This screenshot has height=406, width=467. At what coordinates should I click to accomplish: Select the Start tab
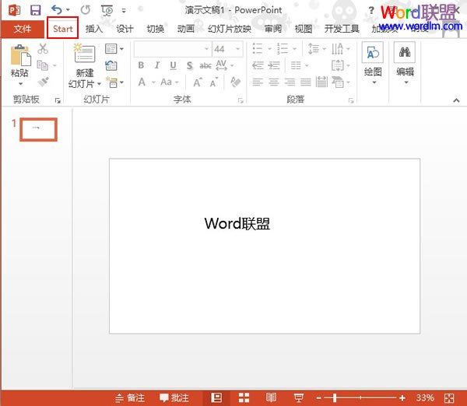pos(63,29)
